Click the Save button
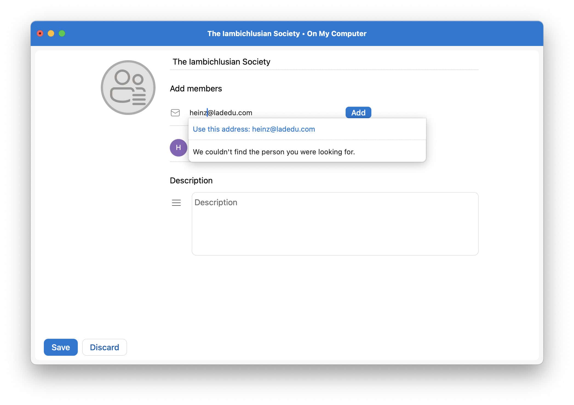Image resolution: width=574 pixels, height=405 pixels. tap(61, 347)
